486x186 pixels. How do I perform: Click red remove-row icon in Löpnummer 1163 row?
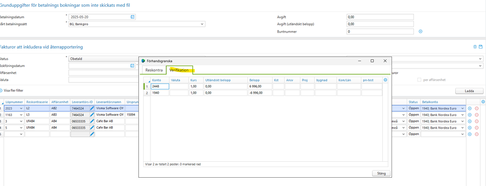477,115
